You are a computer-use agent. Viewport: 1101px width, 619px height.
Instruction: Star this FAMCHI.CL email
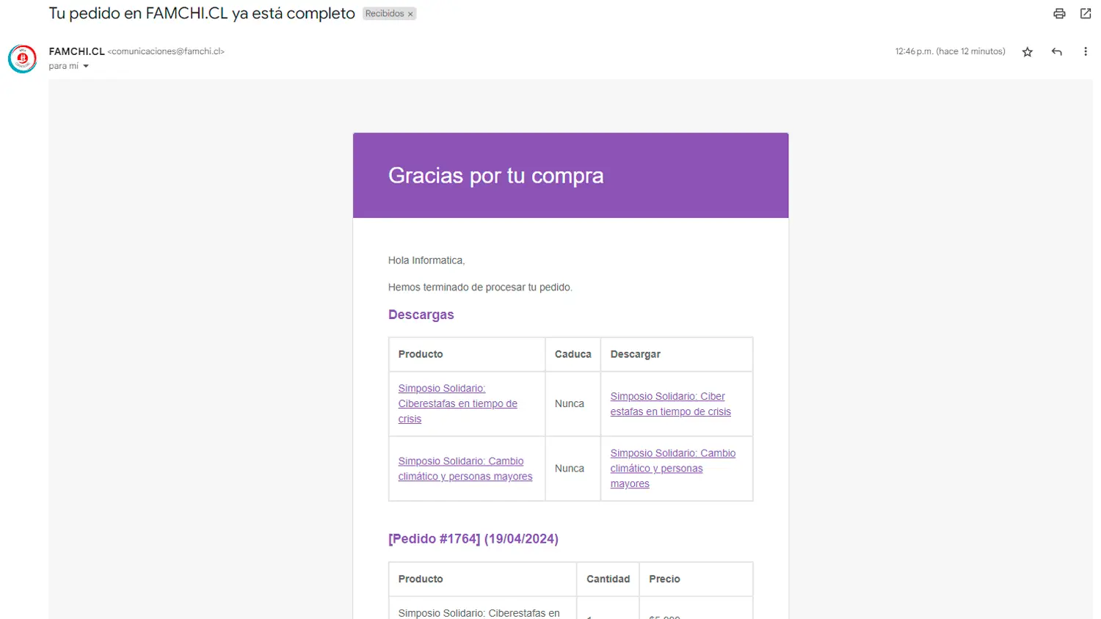tap(1028, 51)
